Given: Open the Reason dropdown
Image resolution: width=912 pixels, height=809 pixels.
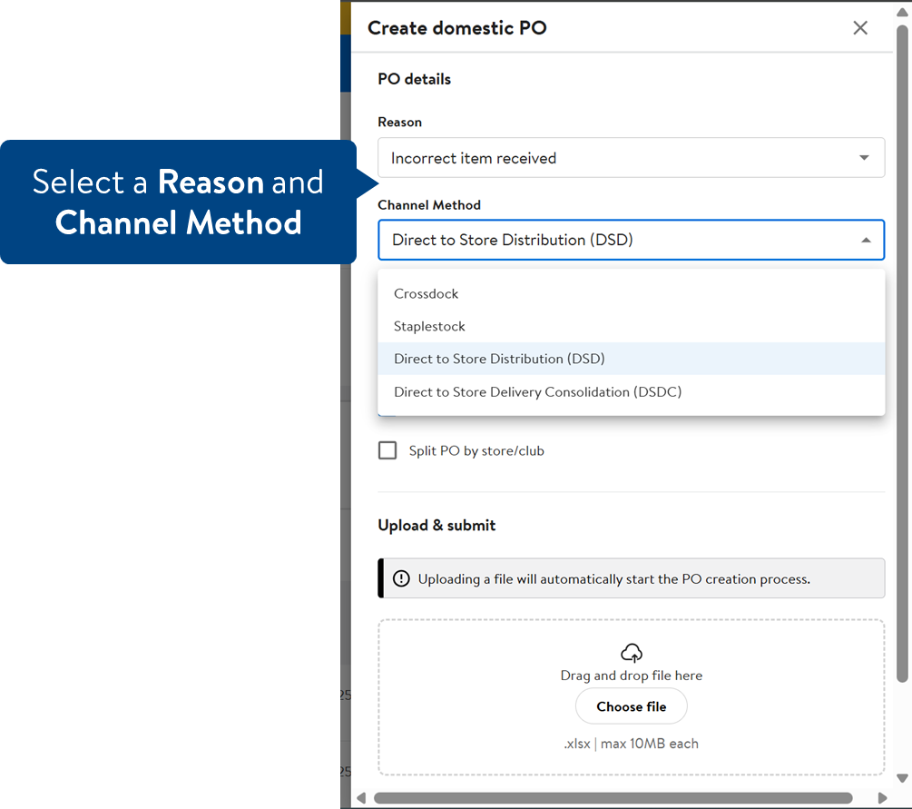Looking at the screenshot, I should click(631, 158).
